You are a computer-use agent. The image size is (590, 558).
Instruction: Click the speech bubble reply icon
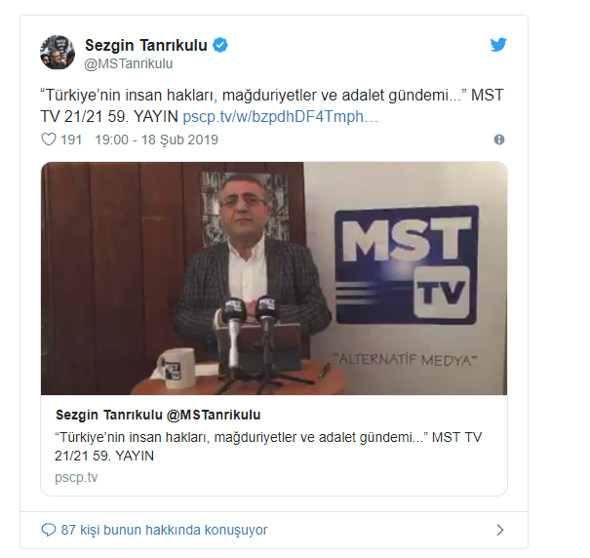pos(49,530)
